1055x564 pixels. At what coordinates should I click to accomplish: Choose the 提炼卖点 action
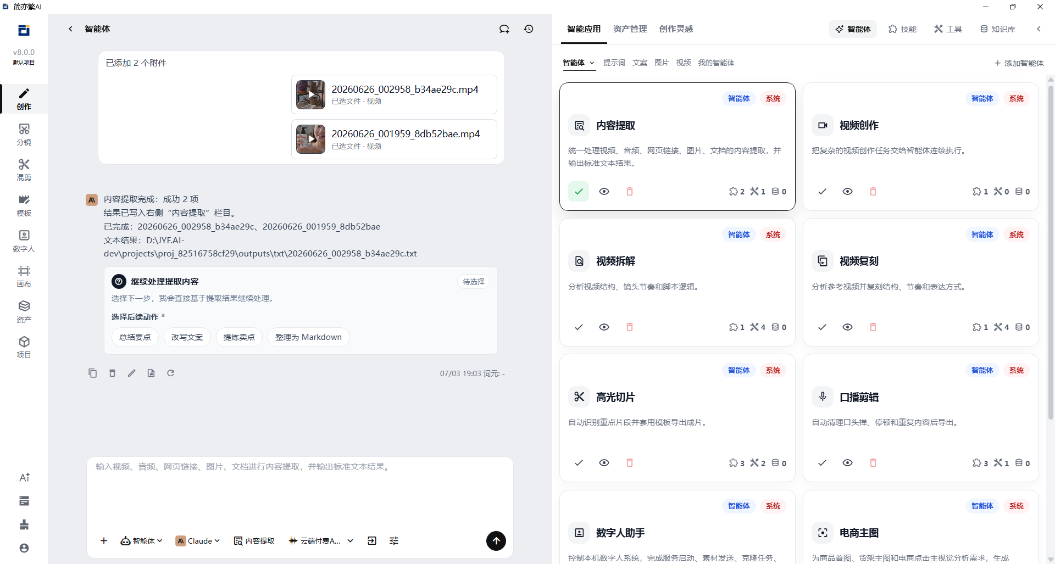239,337
